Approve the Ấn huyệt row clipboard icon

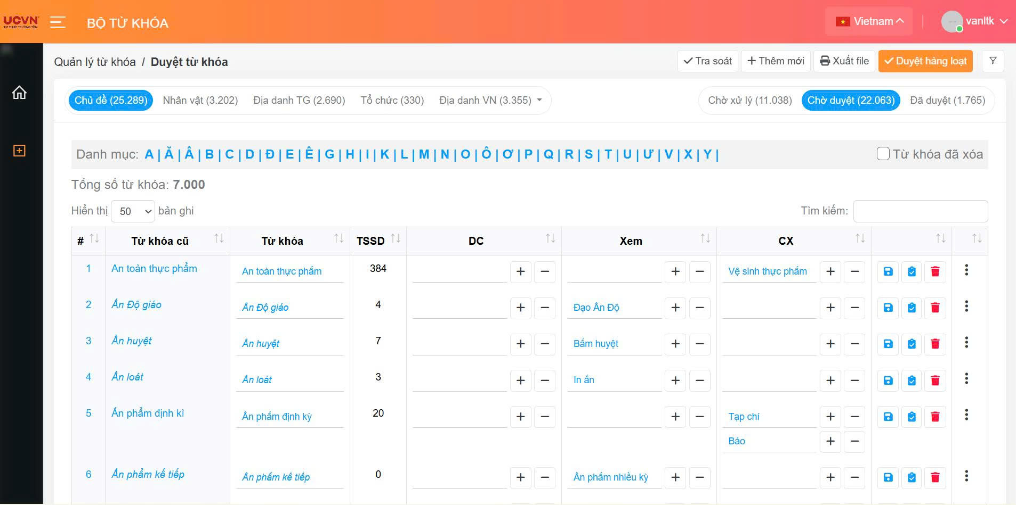pyautogui.click(x=912, y=344)
